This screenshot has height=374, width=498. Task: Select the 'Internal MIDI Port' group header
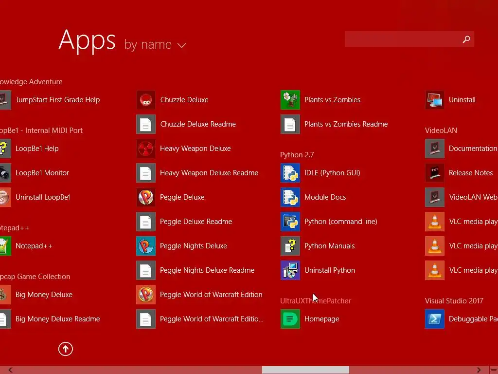tap(41, 131)
